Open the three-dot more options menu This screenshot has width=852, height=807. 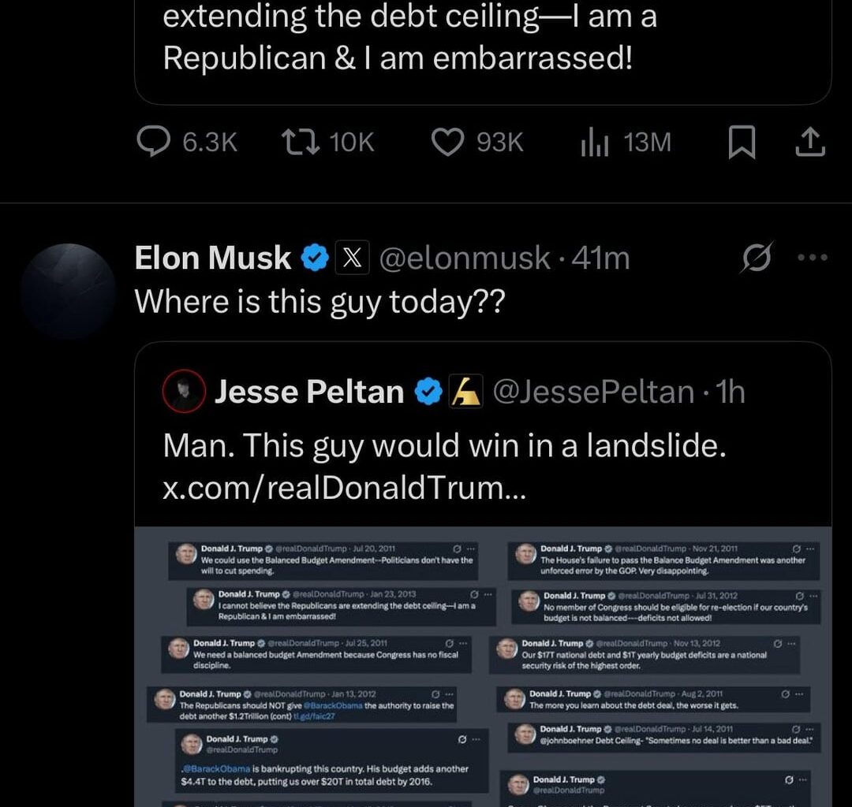812,257
